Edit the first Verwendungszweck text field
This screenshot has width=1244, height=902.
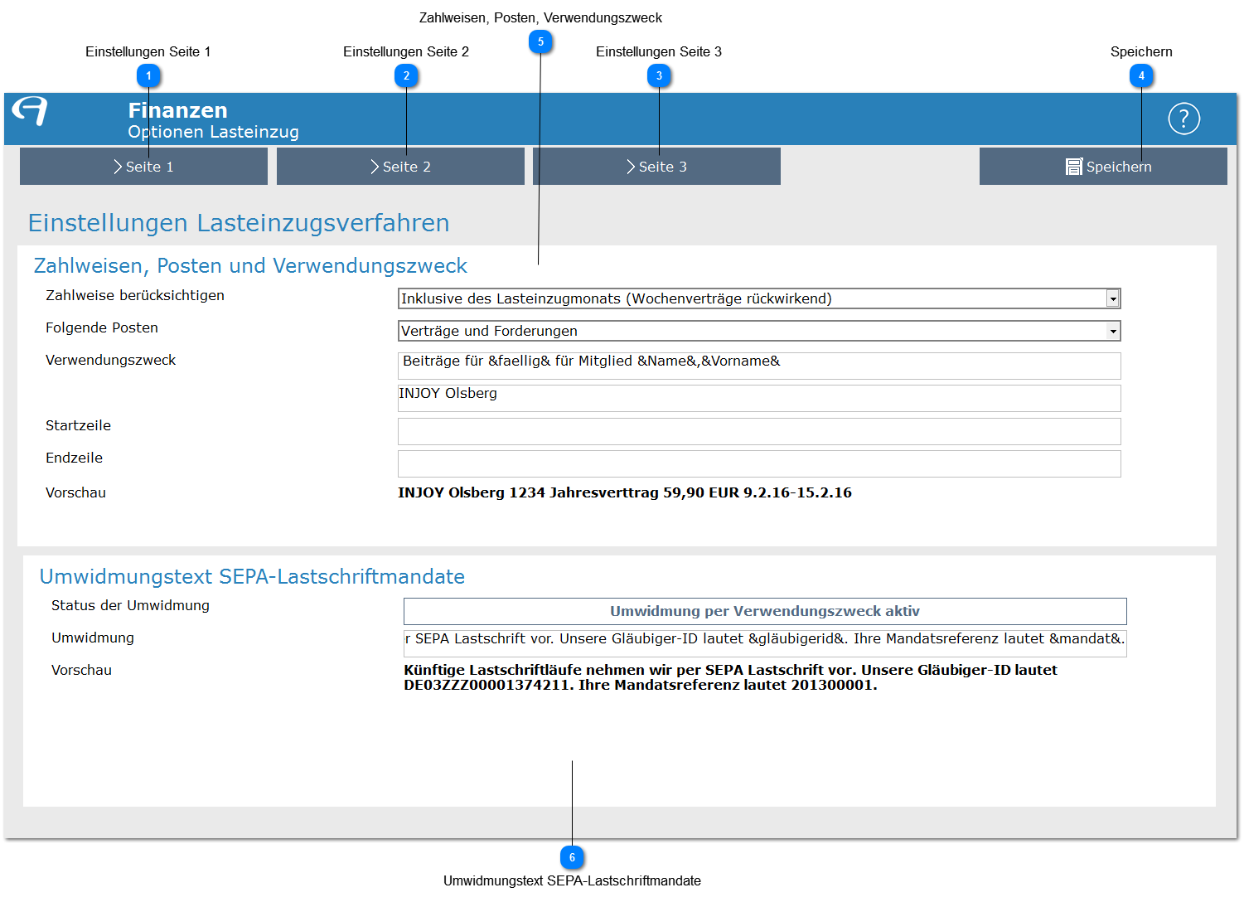point(759,366)
